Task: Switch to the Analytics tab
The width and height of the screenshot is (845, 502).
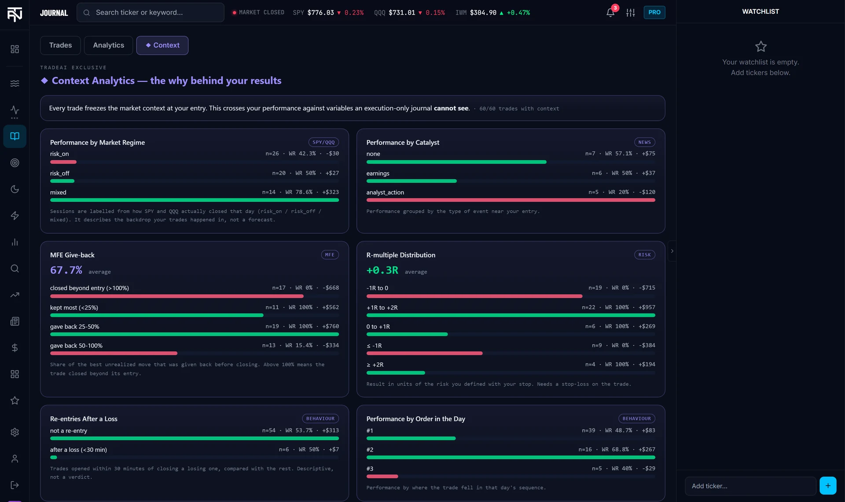Action: pyautogui.click(x=108, y=45)
